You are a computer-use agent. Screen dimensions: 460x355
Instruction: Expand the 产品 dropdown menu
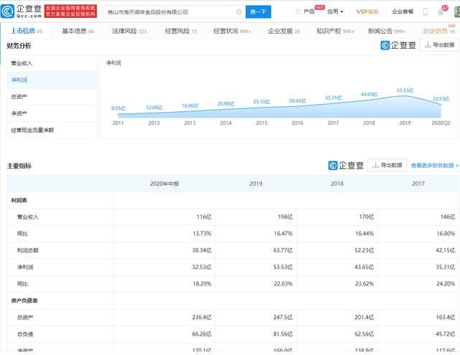309,12
